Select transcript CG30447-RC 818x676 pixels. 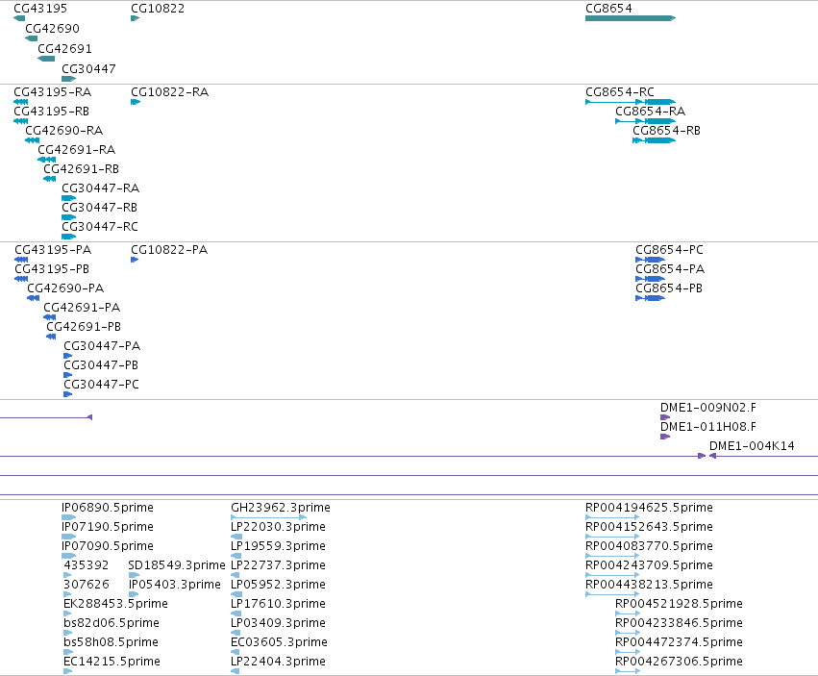click(100, 227)
